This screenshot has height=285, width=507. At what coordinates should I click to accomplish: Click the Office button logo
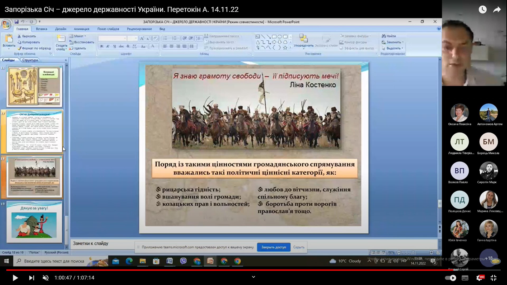(6, 24)
